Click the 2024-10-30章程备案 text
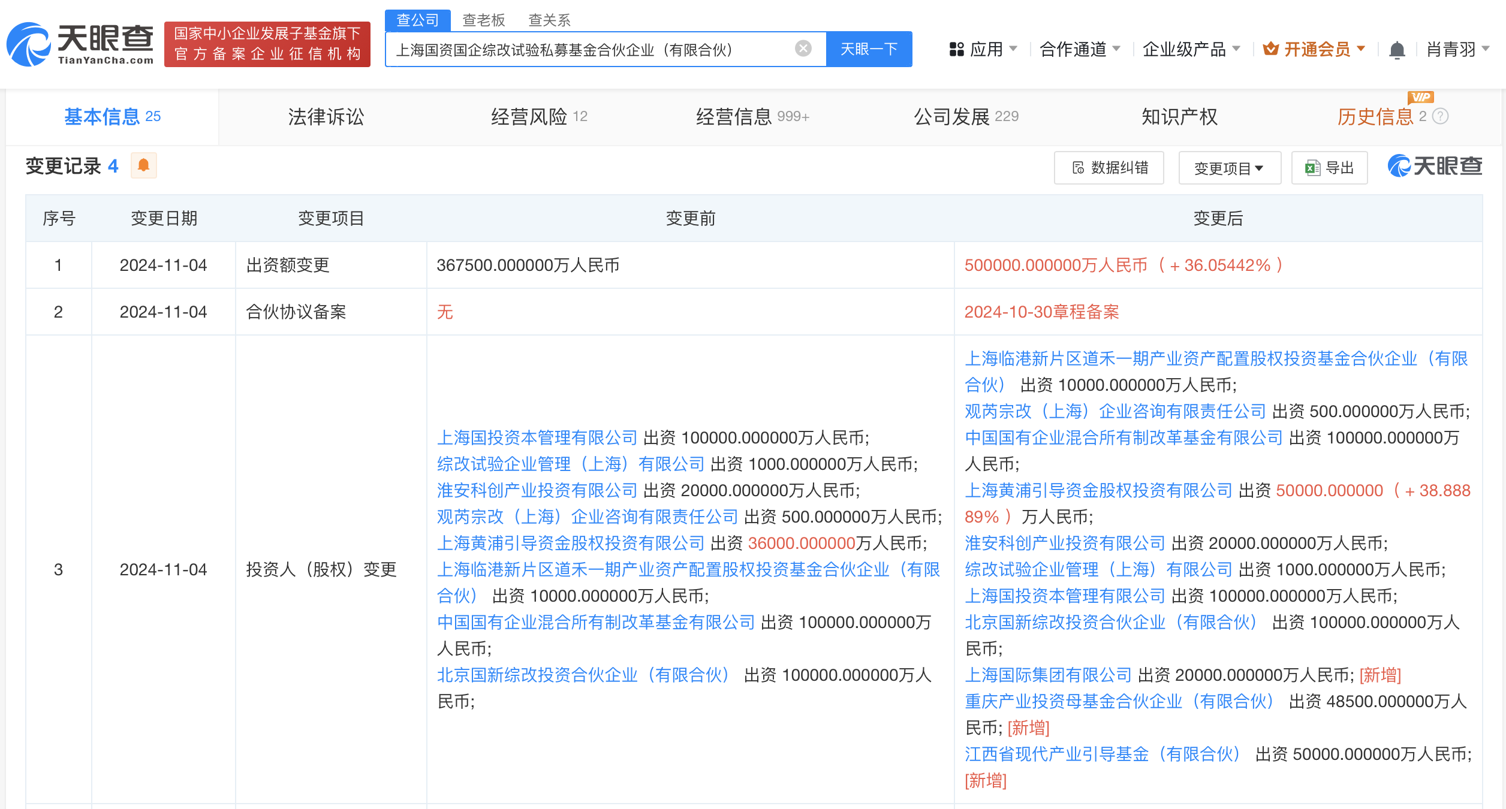1506x809 pixels. tap(1041, 312)
